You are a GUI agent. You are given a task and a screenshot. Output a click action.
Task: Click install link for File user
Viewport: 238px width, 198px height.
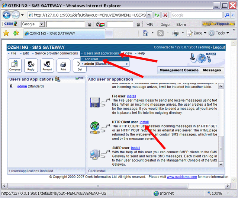coord(131,96)
